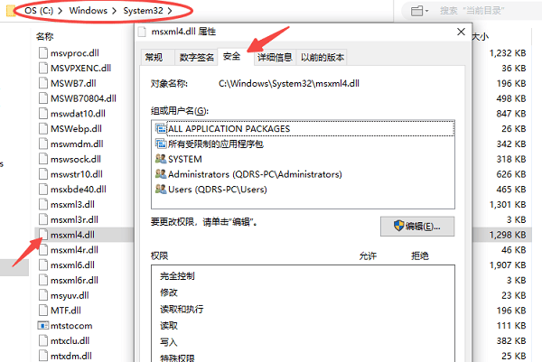
Task: Click the MSWB7.dll file icon
Action: (x=43, y=84)
